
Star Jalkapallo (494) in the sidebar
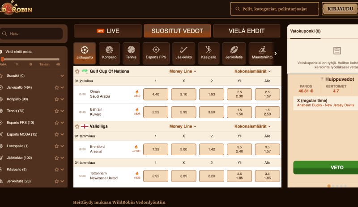[57, 87]
